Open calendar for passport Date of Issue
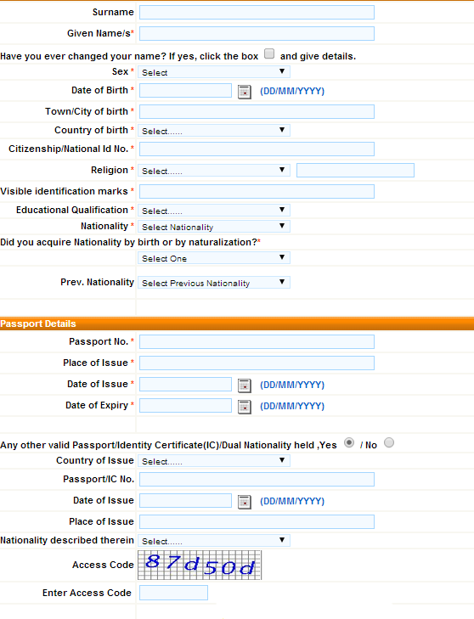 (245, 385)
